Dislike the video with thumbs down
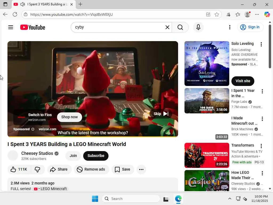 37,169
